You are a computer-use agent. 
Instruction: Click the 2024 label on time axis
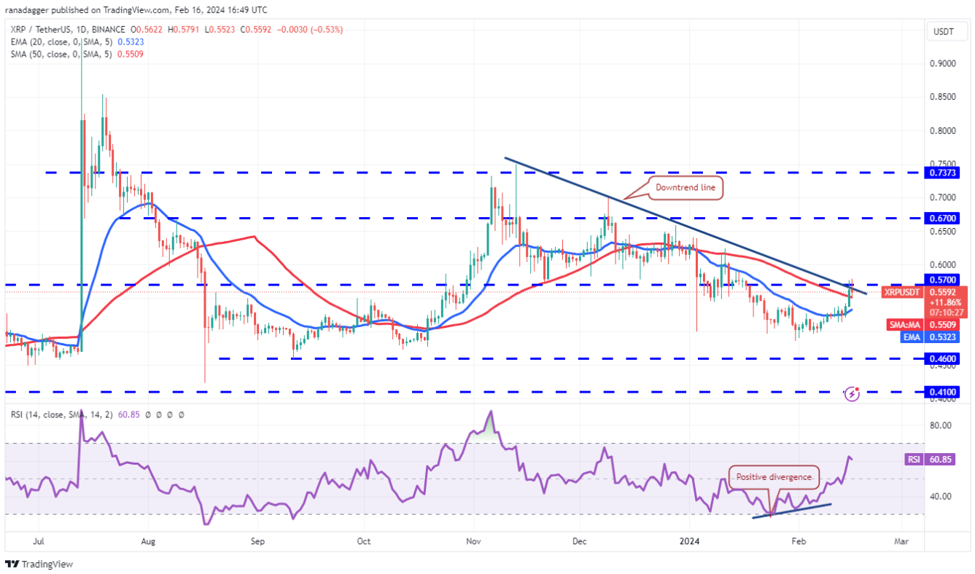coord(689,541)
